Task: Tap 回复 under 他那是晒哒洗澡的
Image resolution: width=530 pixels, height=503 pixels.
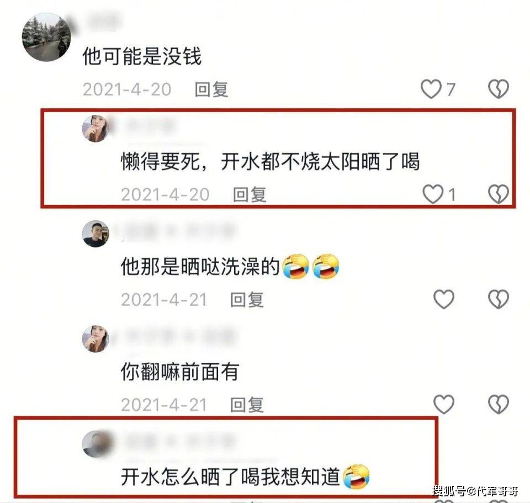Action: [247, 300]
